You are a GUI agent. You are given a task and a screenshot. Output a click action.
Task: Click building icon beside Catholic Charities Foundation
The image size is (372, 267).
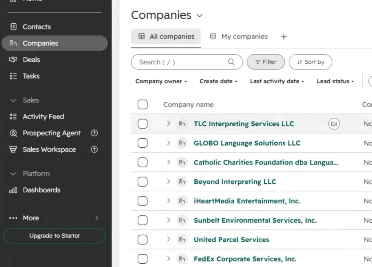[x=182, y=163]
